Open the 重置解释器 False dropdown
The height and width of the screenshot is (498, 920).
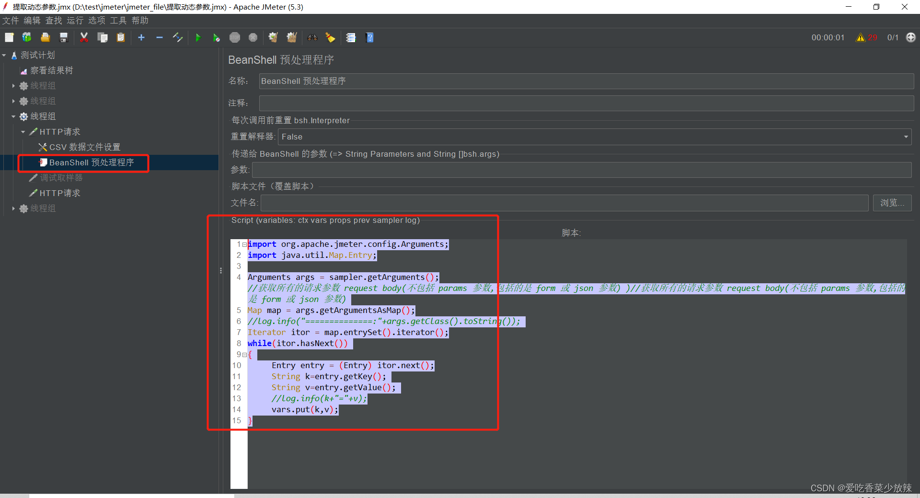click(x=595, y=137)
